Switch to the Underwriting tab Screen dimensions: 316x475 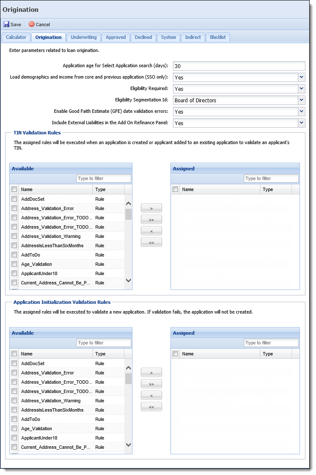point(84,37)
